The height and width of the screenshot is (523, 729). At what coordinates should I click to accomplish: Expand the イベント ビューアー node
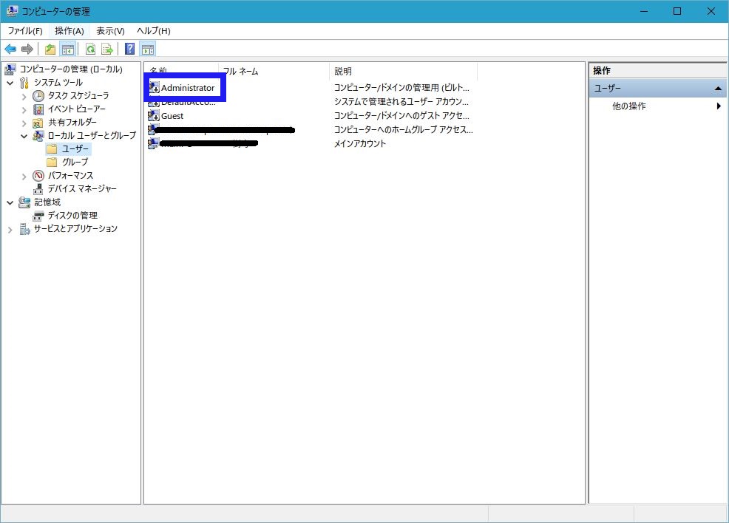[x=24, y=110]
